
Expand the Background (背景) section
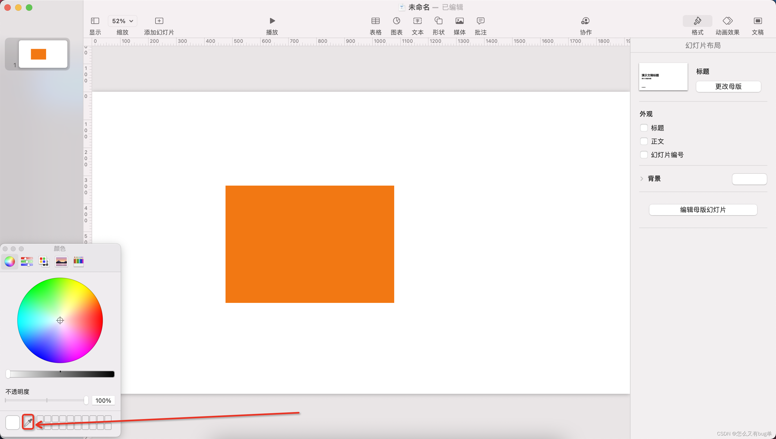point(642,179)
